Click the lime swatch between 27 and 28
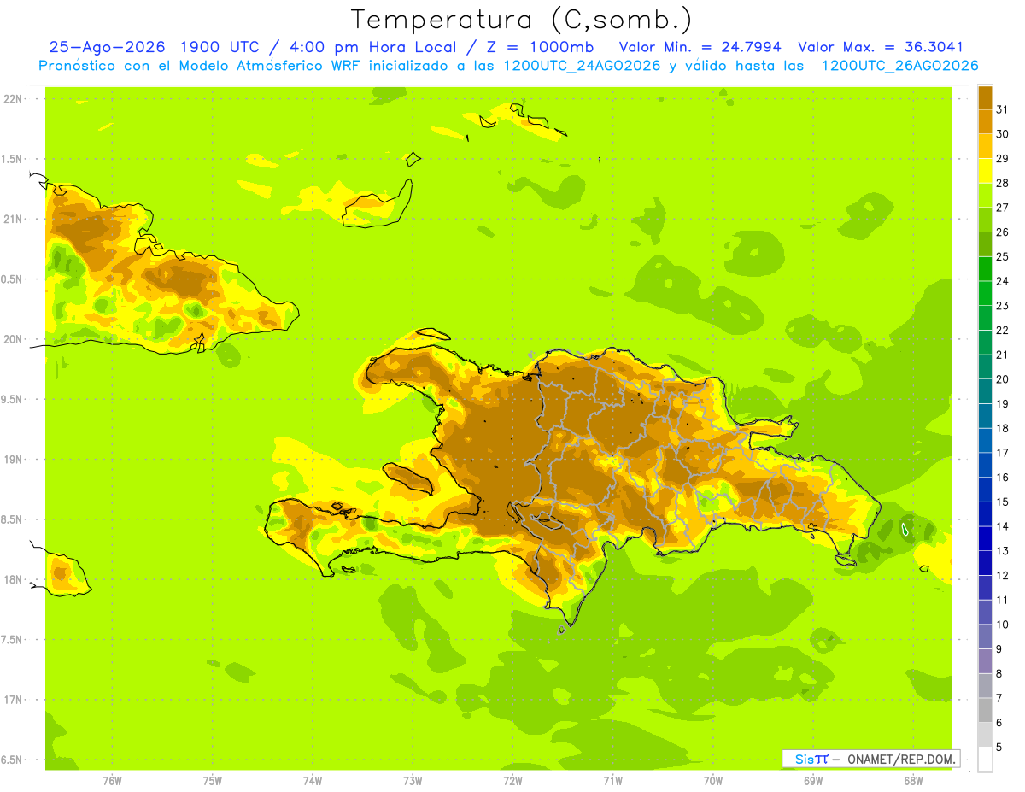1025x792 pixels. pos(985,195)
